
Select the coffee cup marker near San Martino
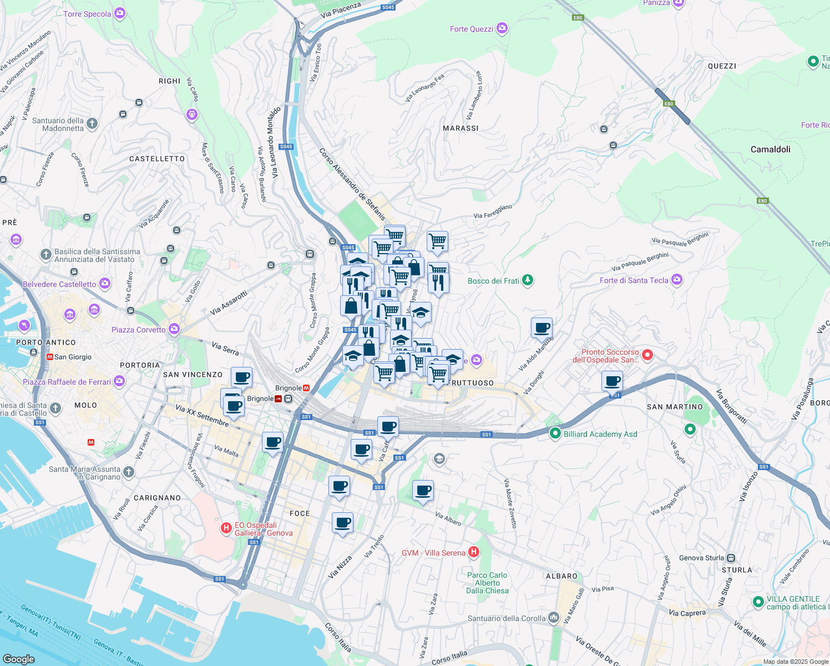click(x=611, y=382)
